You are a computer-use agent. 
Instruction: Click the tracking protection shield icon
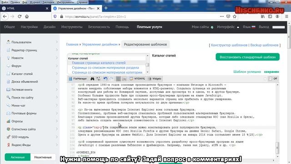(55, 16)
